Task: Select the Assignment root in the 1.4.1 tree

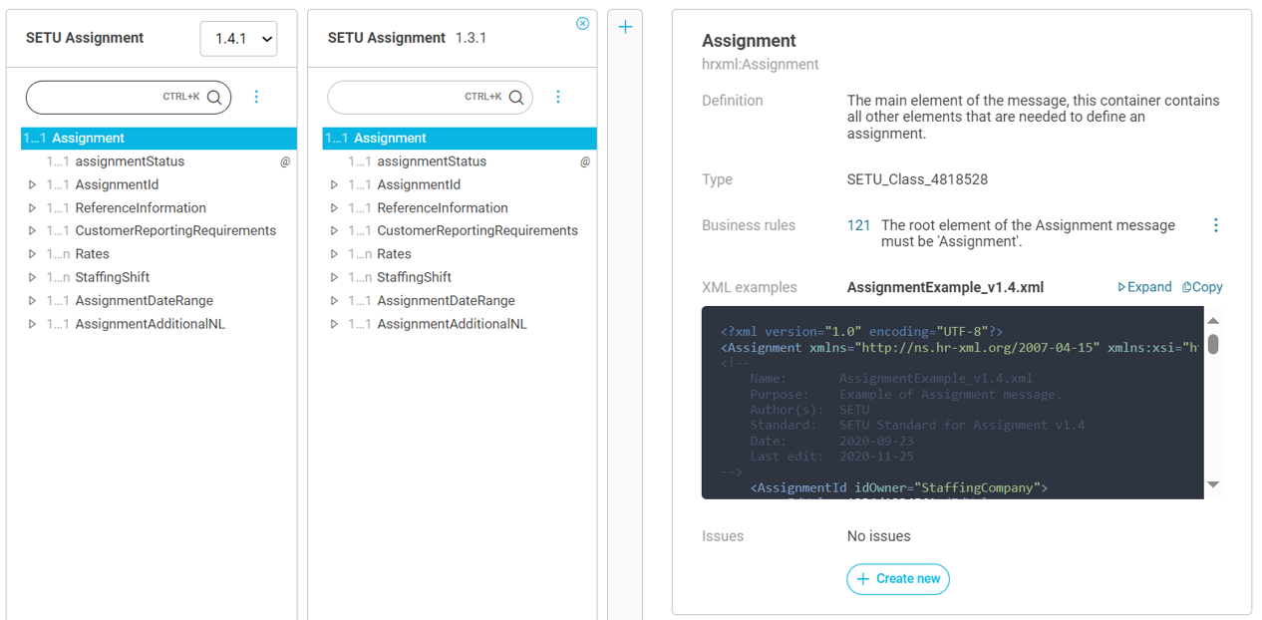Action: (x=158, y=139)
